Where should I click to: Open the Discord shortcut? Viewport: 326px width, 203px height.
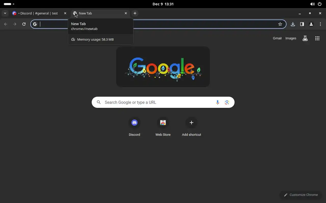point(134,127)
